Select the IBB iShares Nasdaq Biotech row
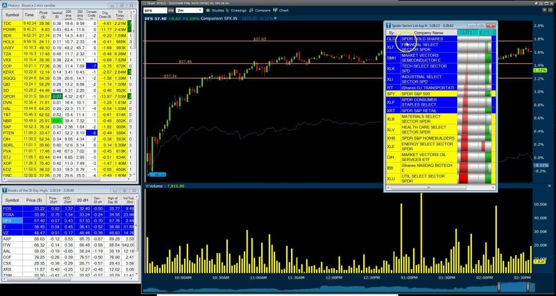The height and width of the screenshot is (296, 556). point(441,168)
